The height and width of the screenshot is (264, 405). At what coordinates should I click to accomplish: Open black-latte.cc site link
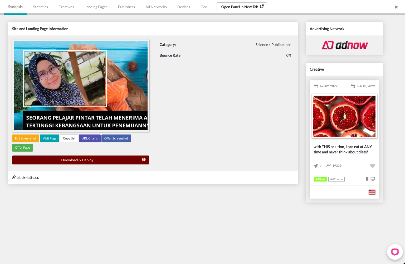tap(27, 177)
